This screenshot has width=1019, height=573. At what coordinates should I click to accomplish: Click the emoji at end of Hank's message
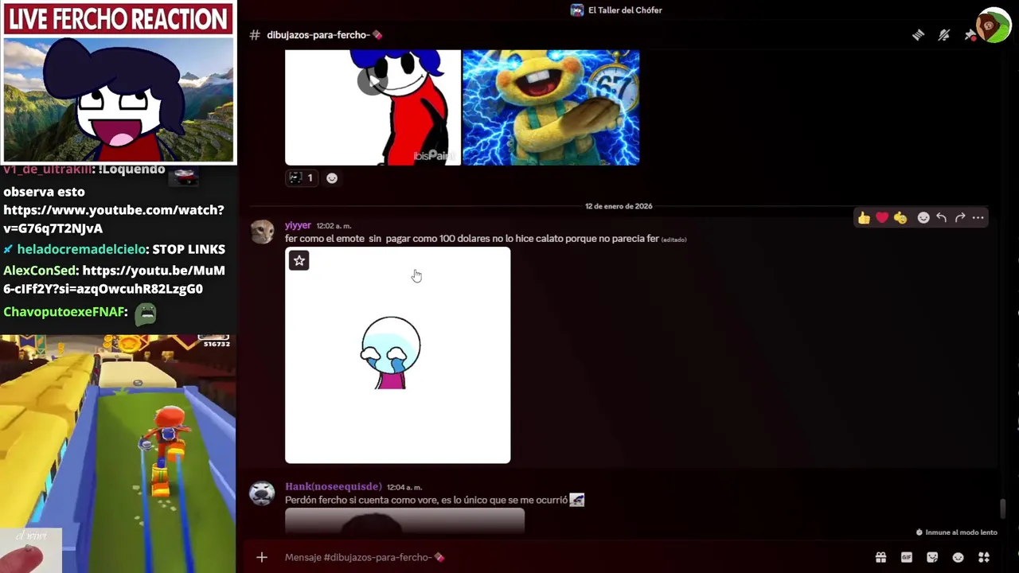[577, 500]
